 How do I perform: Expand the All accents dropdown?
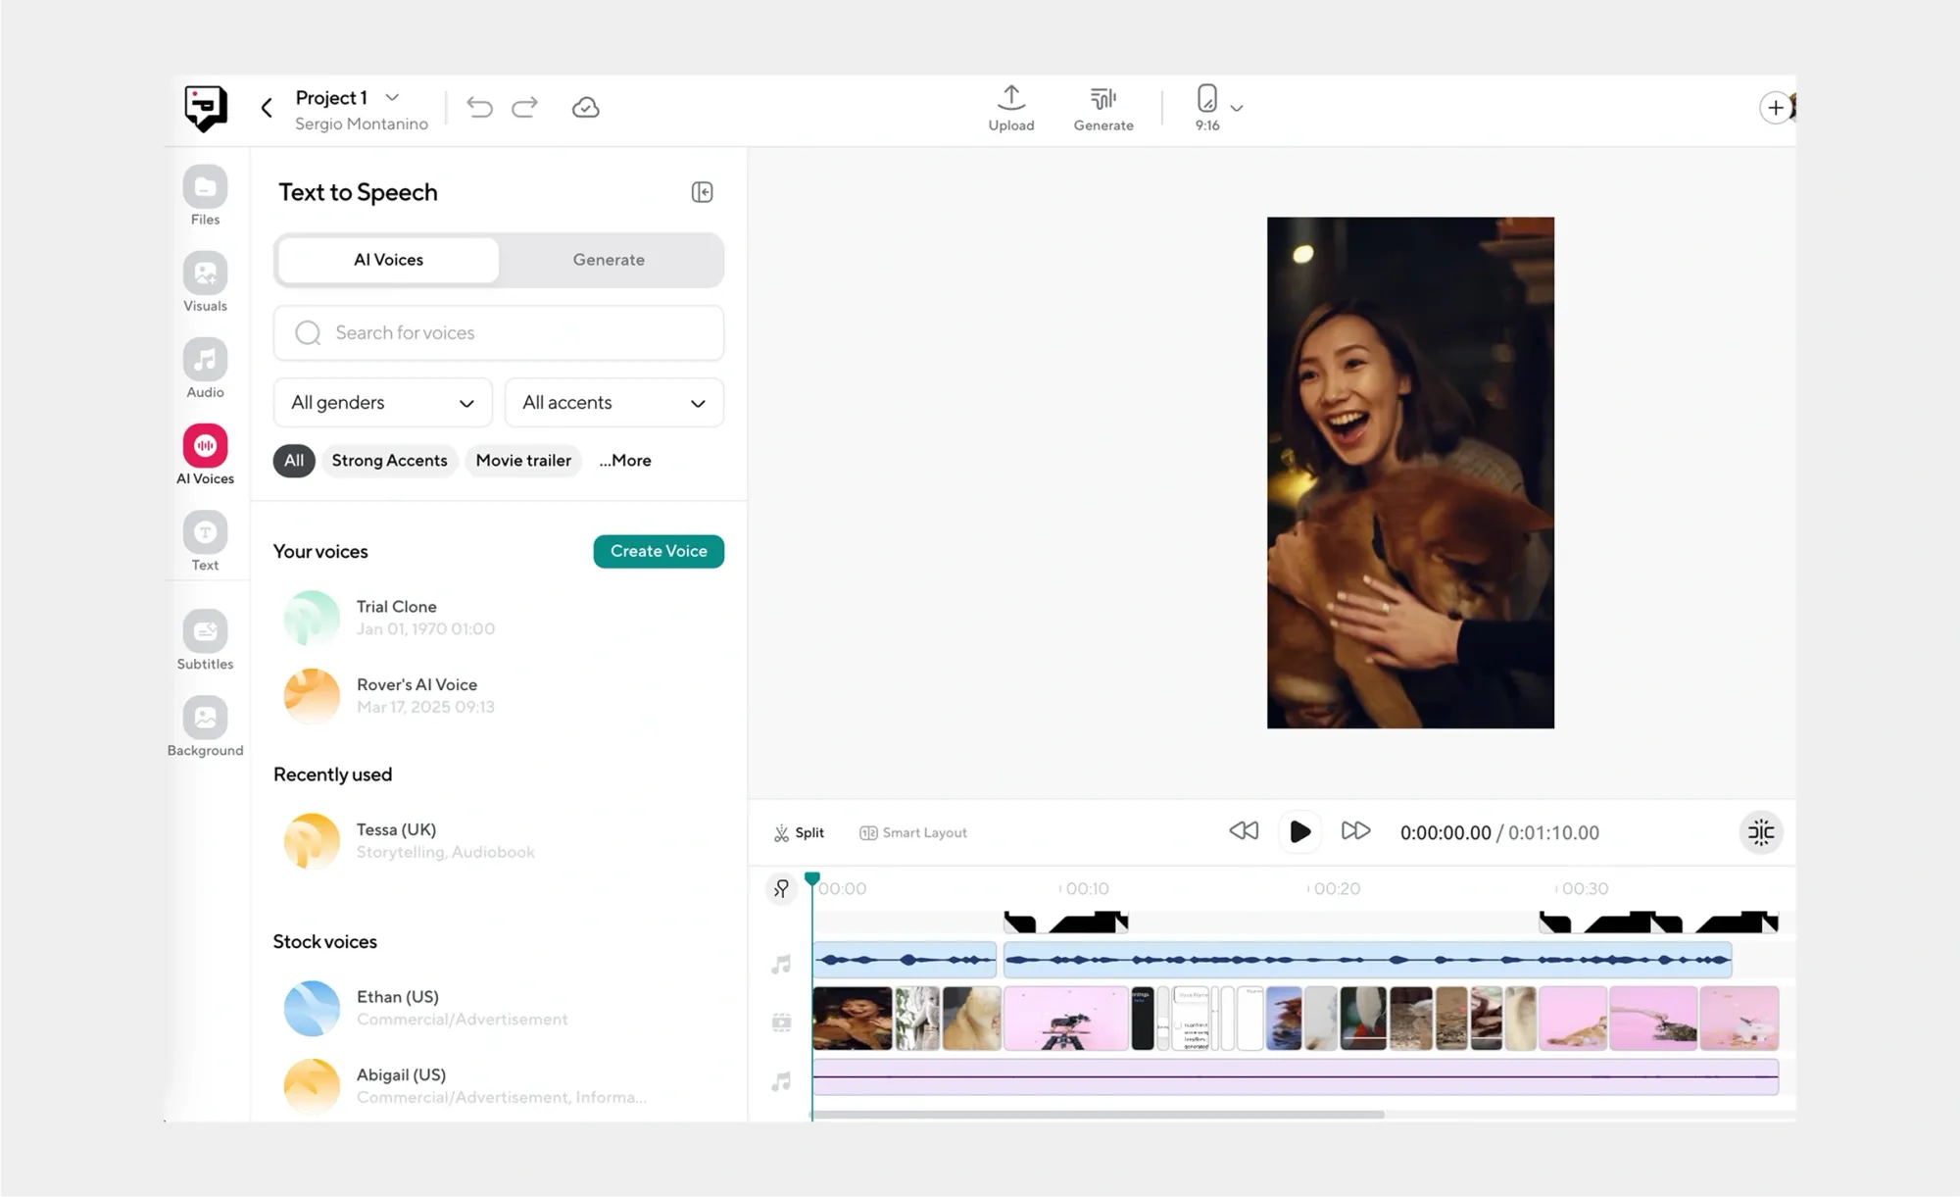[x=613, y=403]
